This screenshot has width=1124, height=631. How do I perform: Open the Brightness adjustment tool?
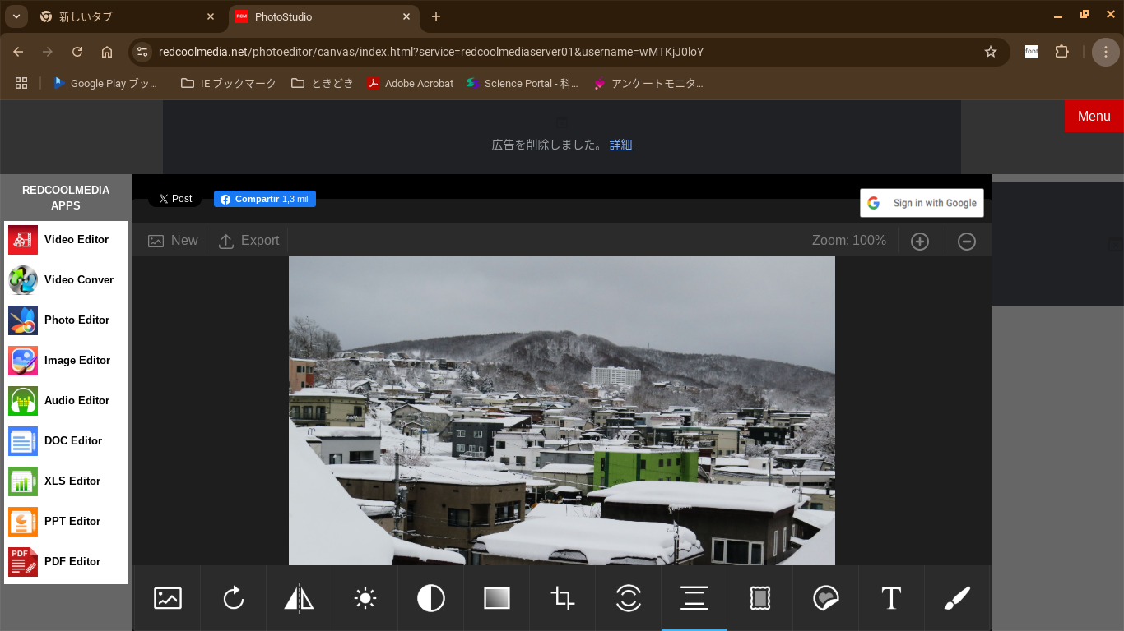point(365,598)
